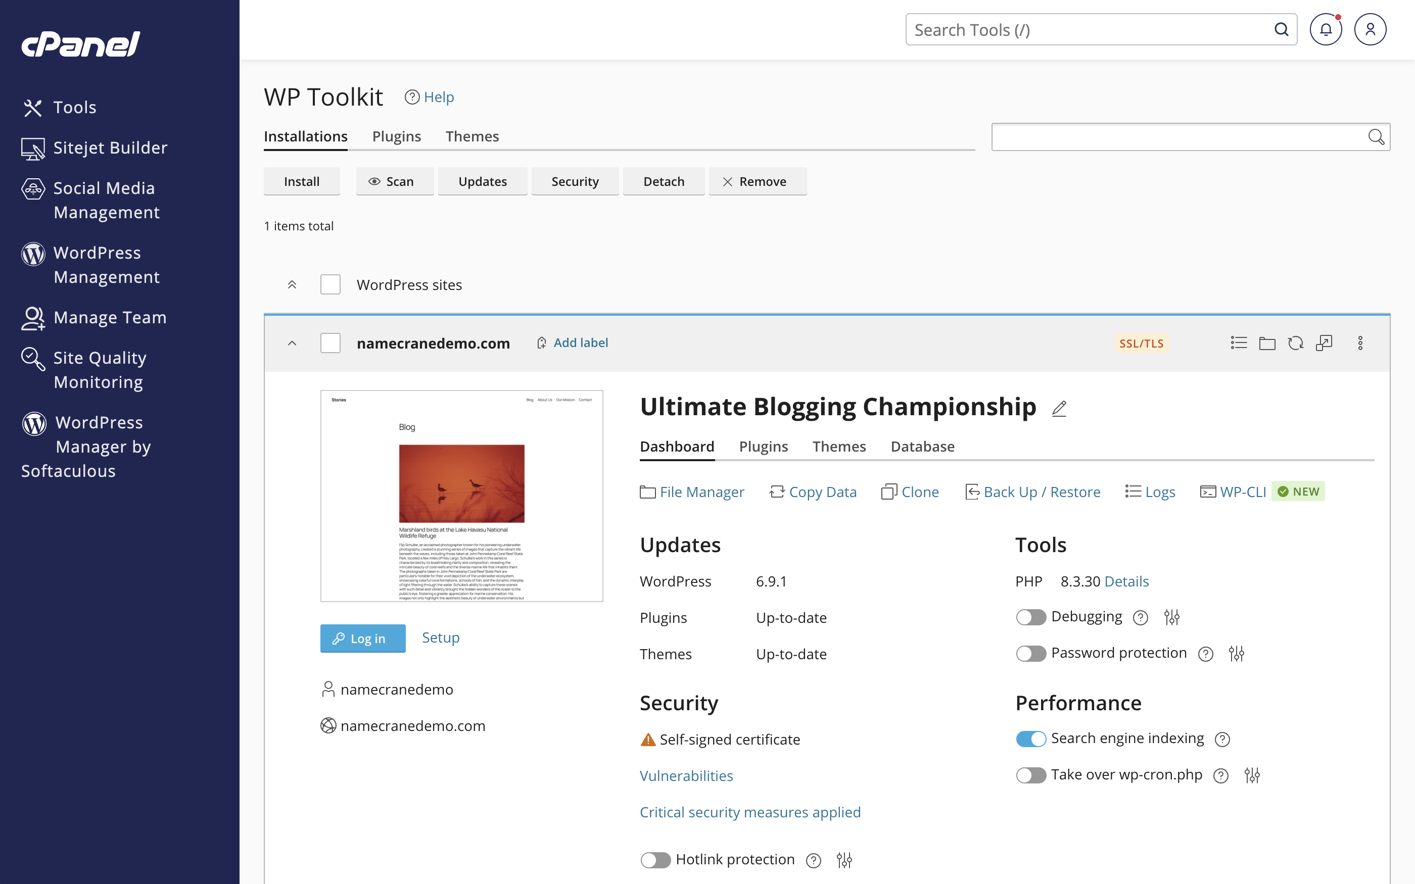The image size is (1415, 884).
Task: Refresh the namecranedemo.com site data icon
Action: [x=1296, y=343]
